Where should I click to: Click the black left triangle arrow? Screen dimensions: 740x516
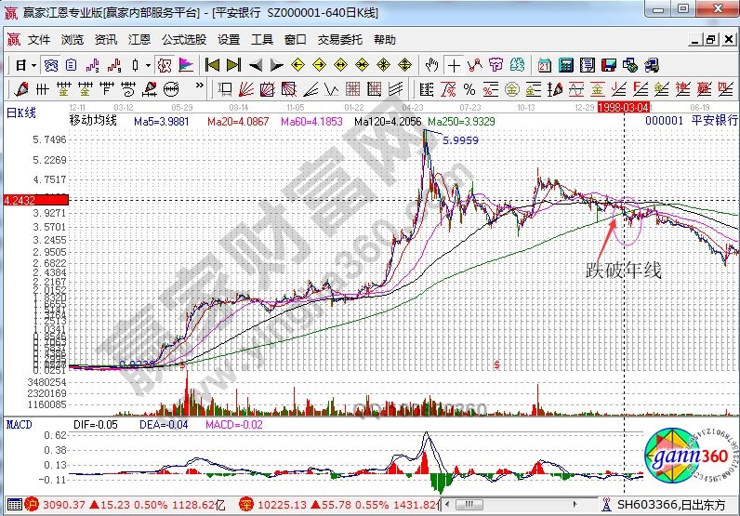pyautogui.click(x=256, y=65)
